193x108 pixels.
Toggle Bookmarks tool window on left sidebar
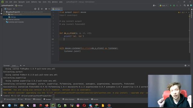pyautogui.click(x=1, y=92)
